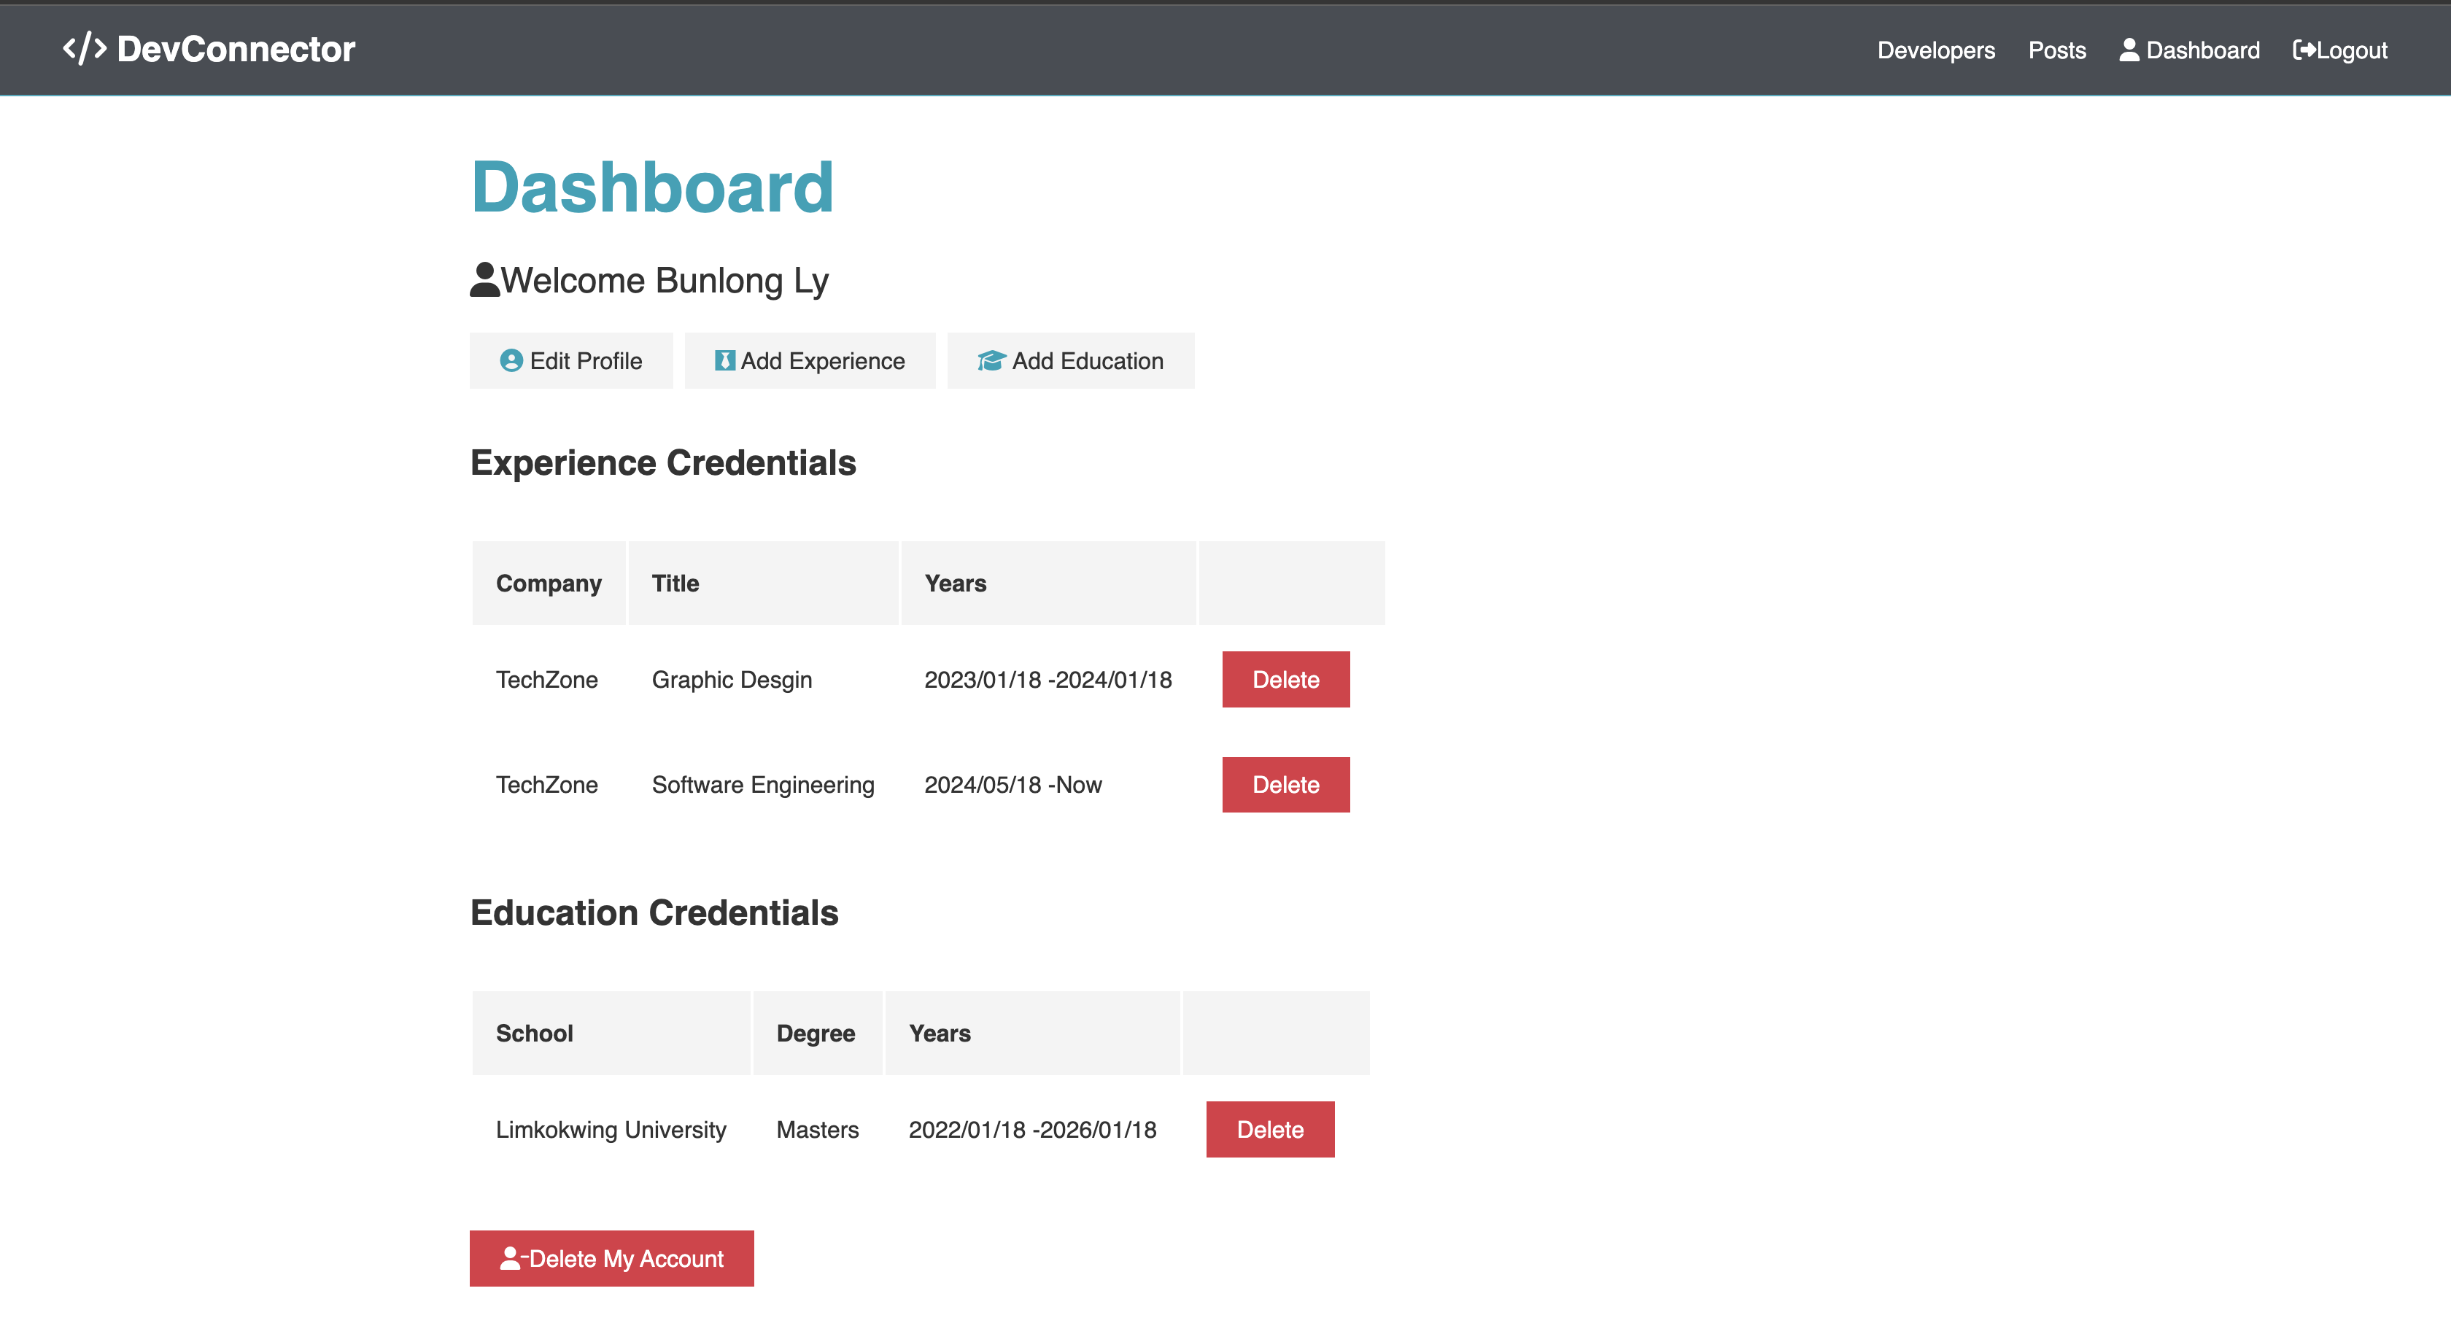Open the Developers nav link

point(1935,50)
